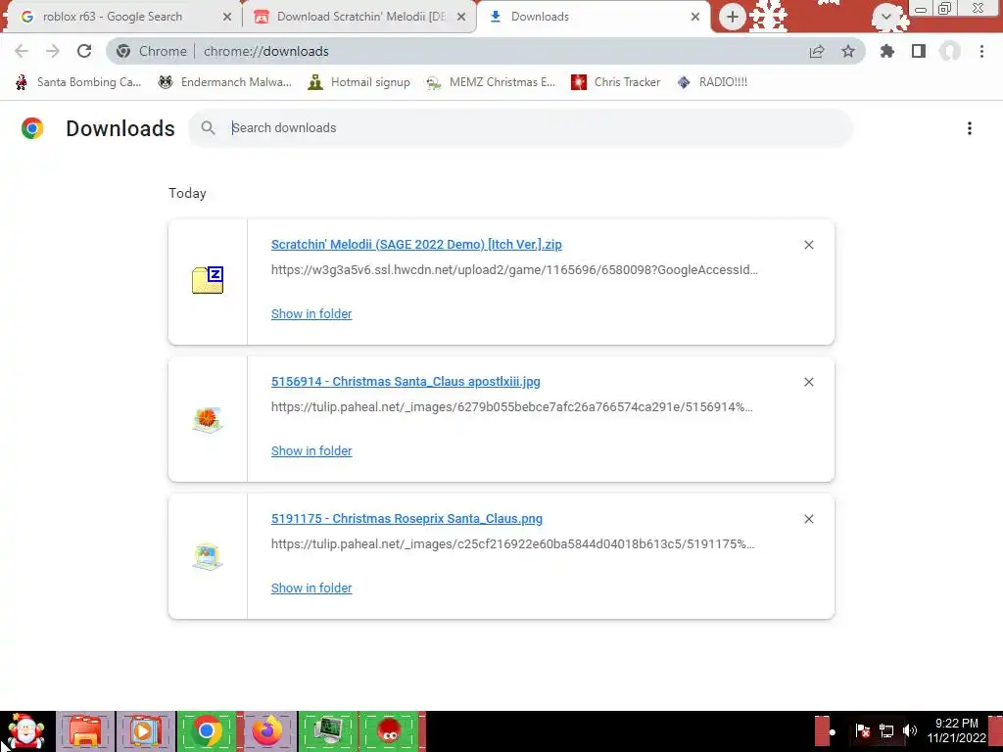This screenshot has width=1003, height=752.
Task: Open the side panel icon
Action: click(919, 51)
